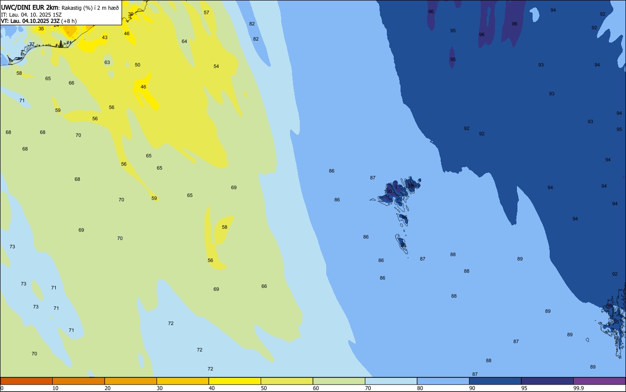Screen dimensions: 626x392
Task: Pick the indigo 95–99.9 legend swatch
Action: pyautogui.click(x=547, y=381)
